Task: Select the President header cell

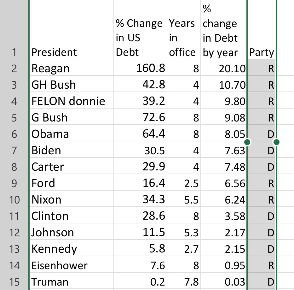Action: (54, 52)
